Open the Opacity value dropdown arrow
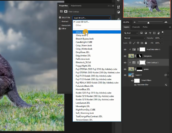The image size is (172, 133). (x=162, y=38)
